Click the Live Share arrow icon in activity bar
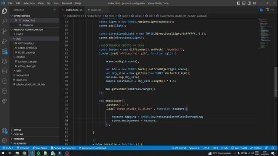278x156 pixels. point(4,101)
